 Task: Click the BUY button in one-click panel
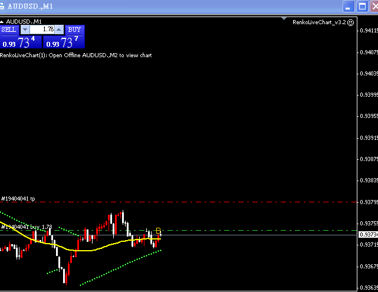pos(74,30)
